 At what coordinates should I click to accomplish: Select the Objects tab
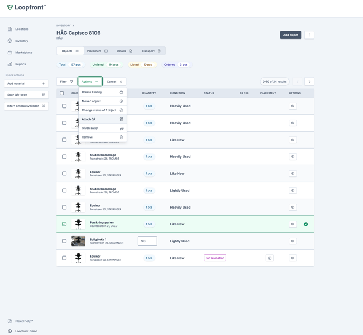tap(70, 51)
